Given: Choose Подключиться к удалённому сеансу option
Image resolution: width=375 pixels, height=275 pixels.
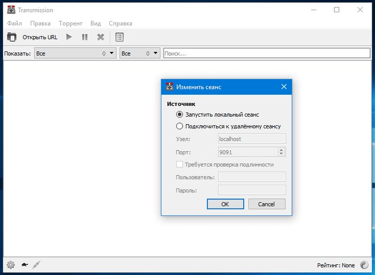Looking at the screenshot, I should (179, 126).
